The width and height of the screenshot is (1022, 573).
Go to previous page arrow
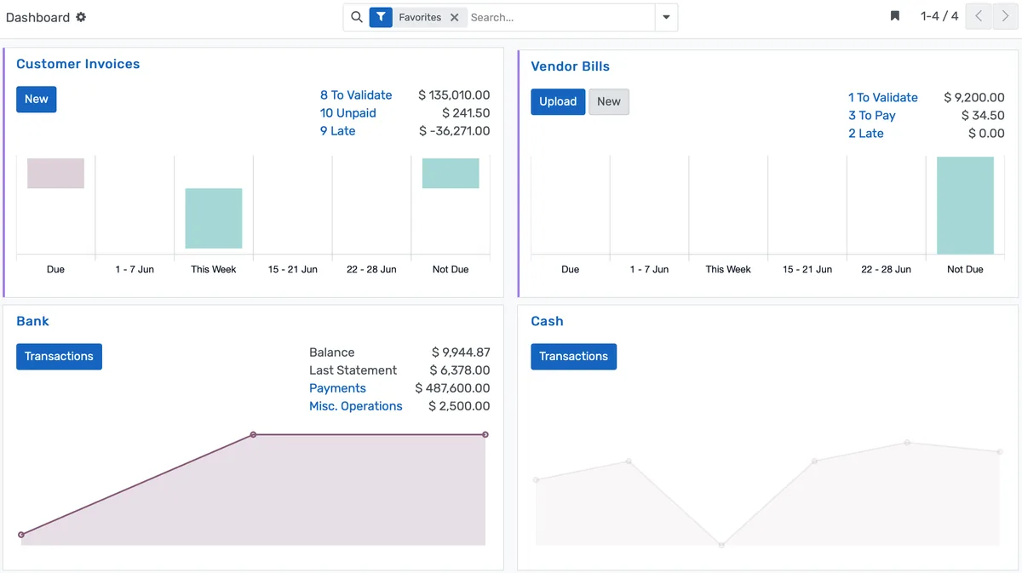tap(979, 16)
